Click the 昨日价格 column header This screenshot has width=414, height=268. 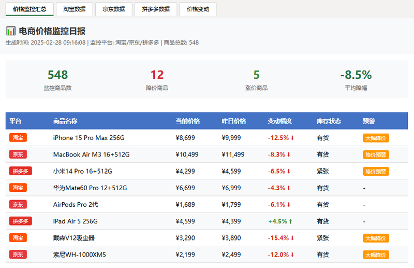tap(234, 121)
